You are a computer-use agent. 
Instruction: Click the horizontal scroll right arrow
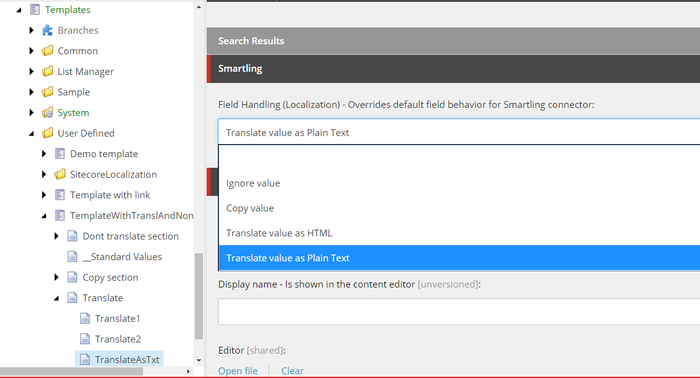(189, 371)
